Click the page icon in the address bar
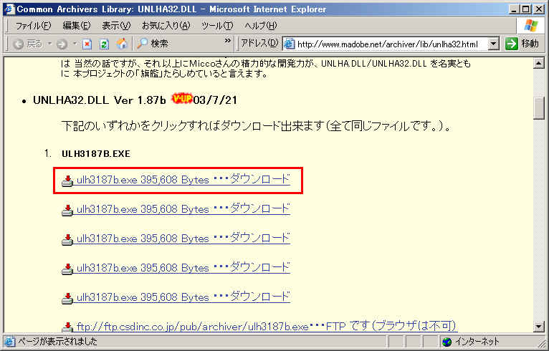The height and width of the screenshot is (351, 549). [290, 44]
